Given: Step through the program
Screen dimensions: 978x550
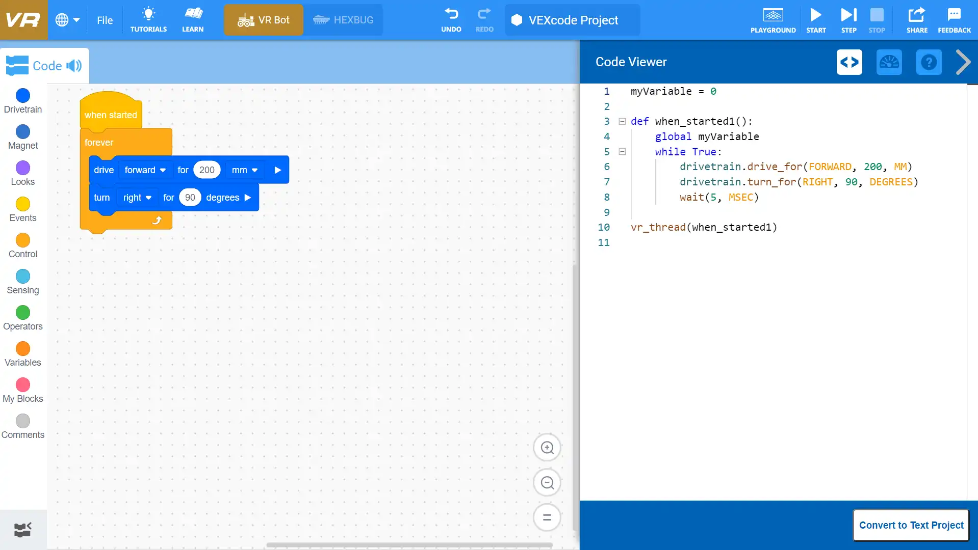Looking at the screenshot, I should tap(847, 20).
